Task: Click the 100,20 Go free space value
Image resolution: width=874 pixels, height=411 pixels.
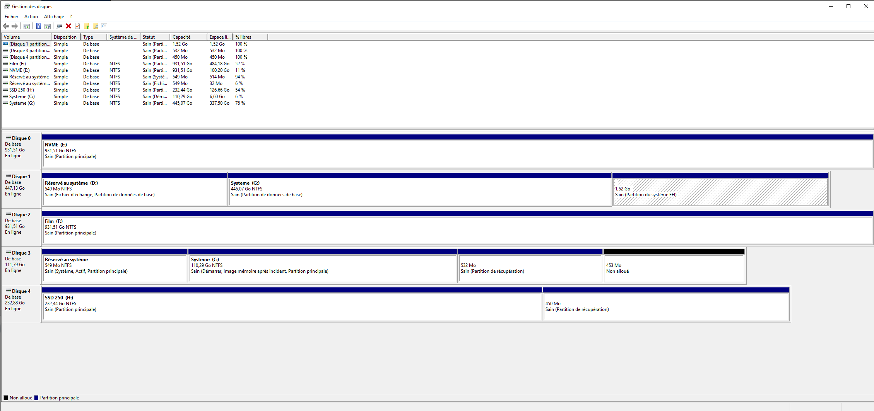Action: 219,70
